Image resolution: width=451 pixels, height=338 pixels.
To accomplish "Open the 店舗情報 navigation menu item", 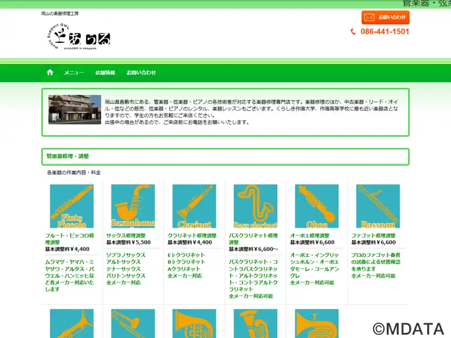I will click(x=105, y=73).
